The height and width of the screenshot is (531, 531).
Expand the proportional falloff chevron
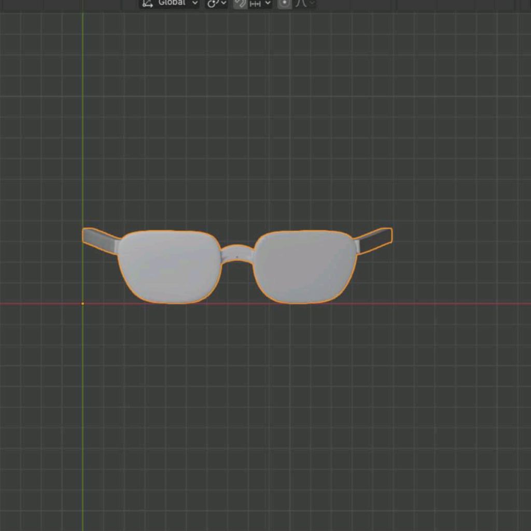coord(312,3)
